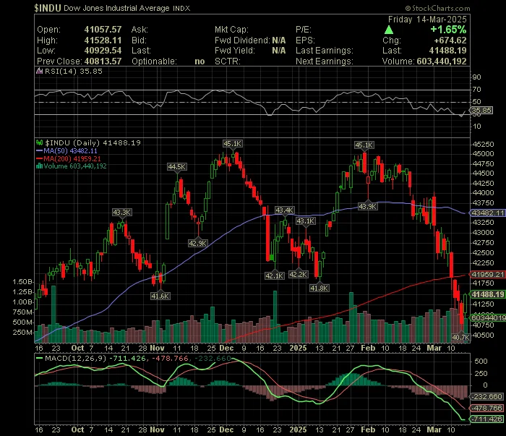Click the 43.1K price label
Image resolution: width=506 pixels, height=436 pixels.
point(306,221)
